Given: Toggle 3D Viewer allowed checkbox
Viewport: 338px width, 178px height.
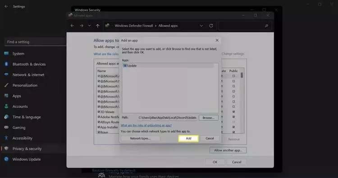Looking at the screenshot, I should tap(99, 112).
